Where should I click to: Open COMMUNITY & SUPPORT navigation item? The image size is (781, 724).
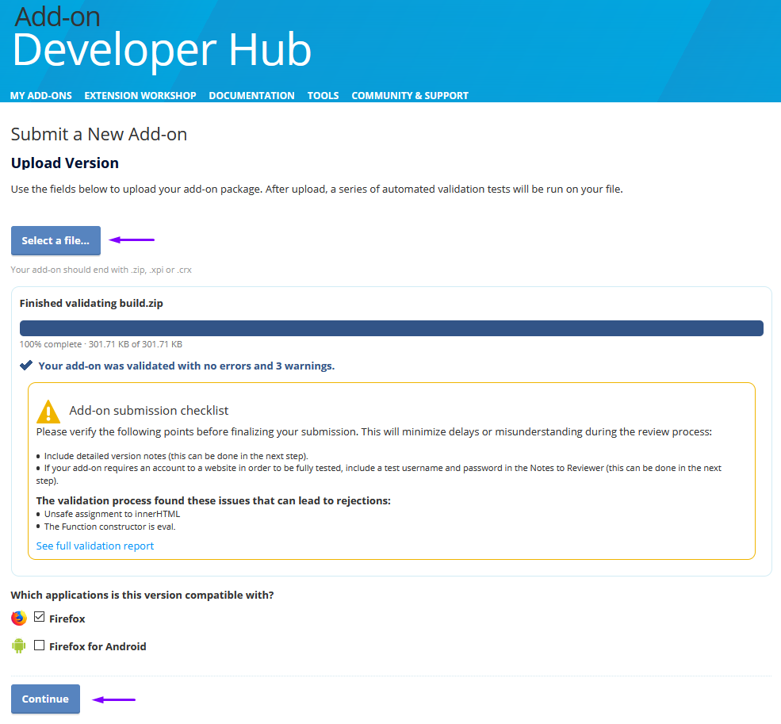(x=410, y=96)
